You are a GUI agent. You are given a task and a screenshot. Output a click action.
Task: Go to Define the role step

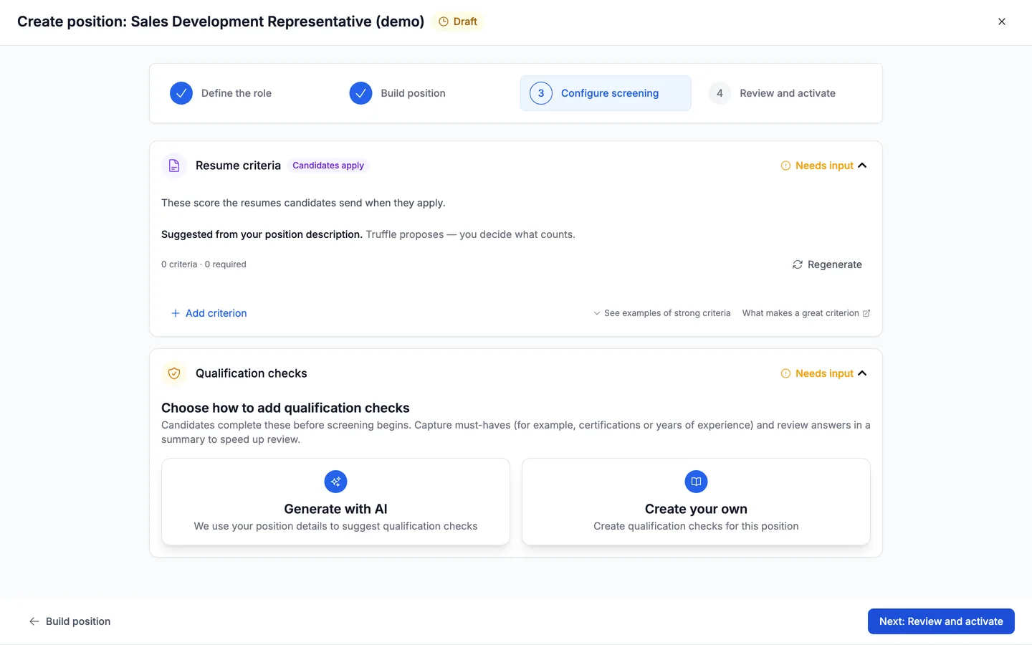(x=236, y=93)
